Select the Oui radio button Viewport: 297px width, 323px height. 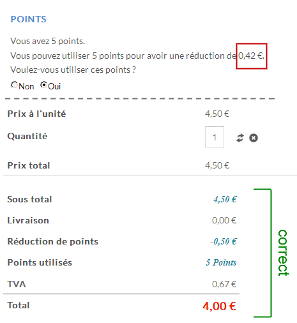click(x=43, y=85)
